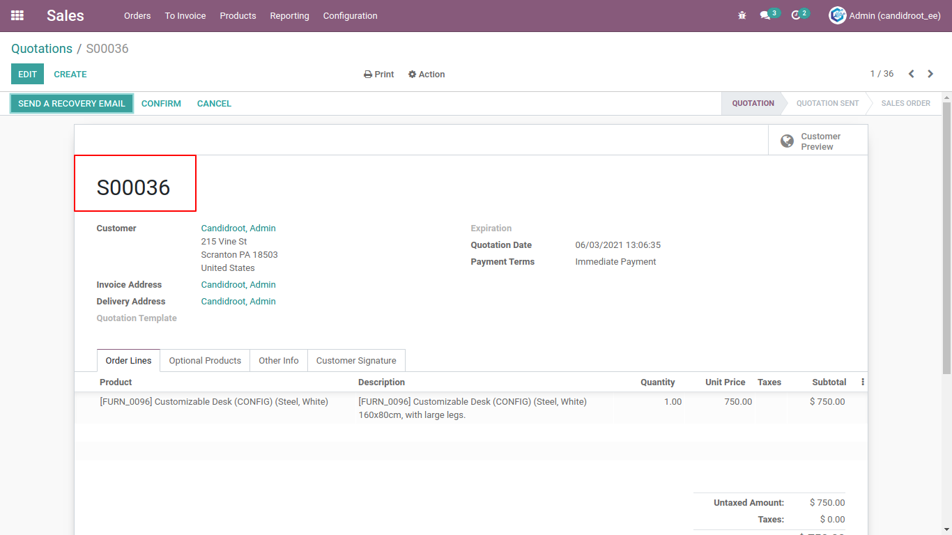Sort by Unit Price column header
The height and width of the screenshot is (535, 952).
coord(725,382)
